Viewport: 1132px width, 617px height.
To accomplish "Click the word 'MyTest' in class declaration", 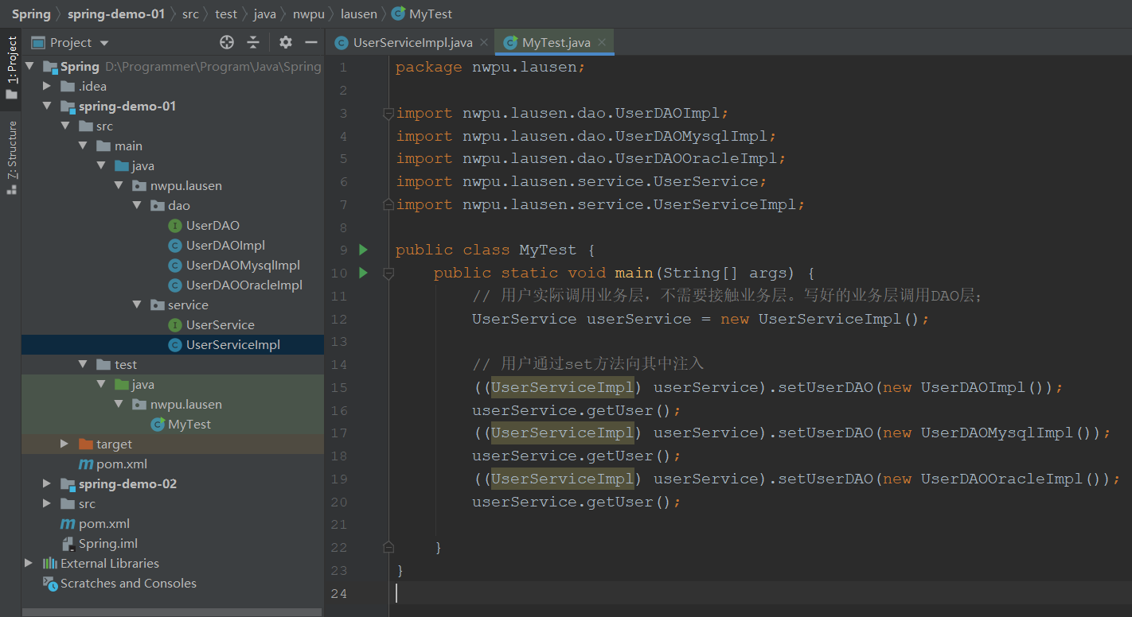I will coord(548,250).
